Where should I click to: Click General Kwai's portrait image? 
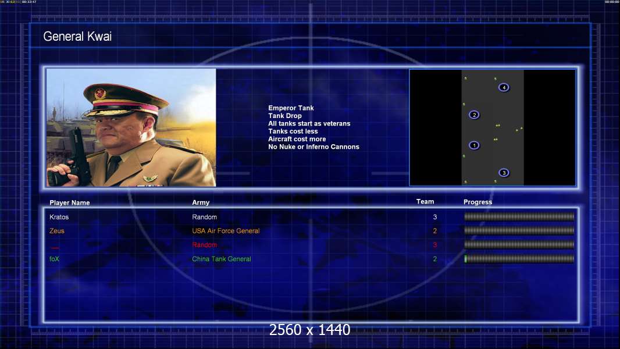131,127
